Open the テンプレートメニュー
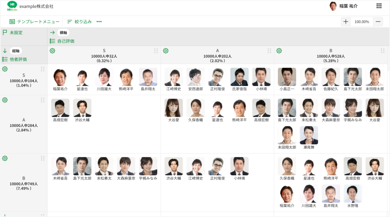 [34, 22]
